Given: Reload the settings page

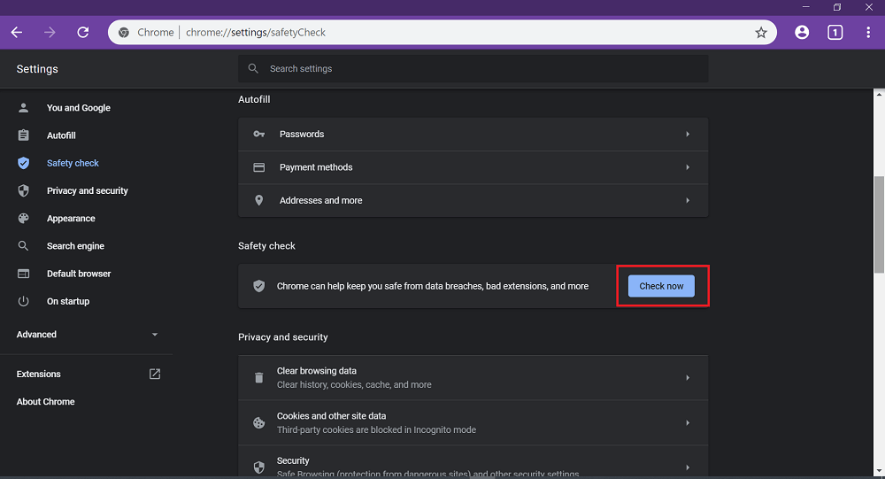Looking at the screenshot, I should [83, 33].
